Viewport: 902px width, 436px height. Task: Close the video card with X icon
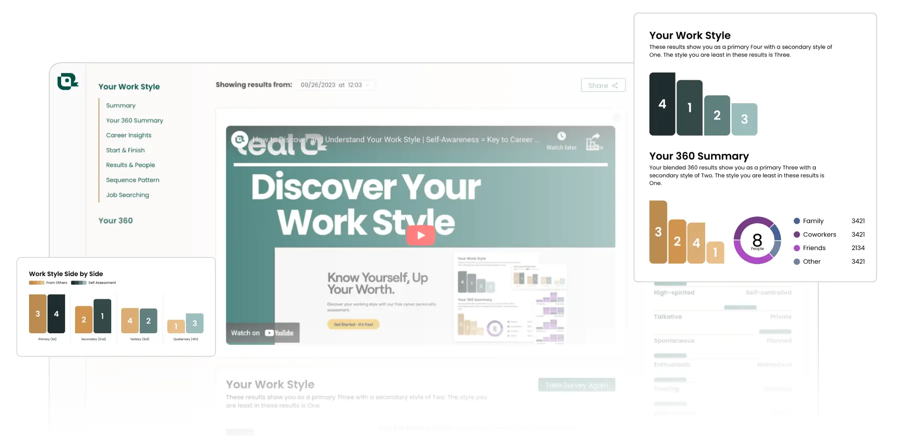tap(617, 117)
